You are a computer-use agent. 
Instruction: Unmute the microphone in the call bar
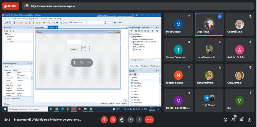(105, 120)
